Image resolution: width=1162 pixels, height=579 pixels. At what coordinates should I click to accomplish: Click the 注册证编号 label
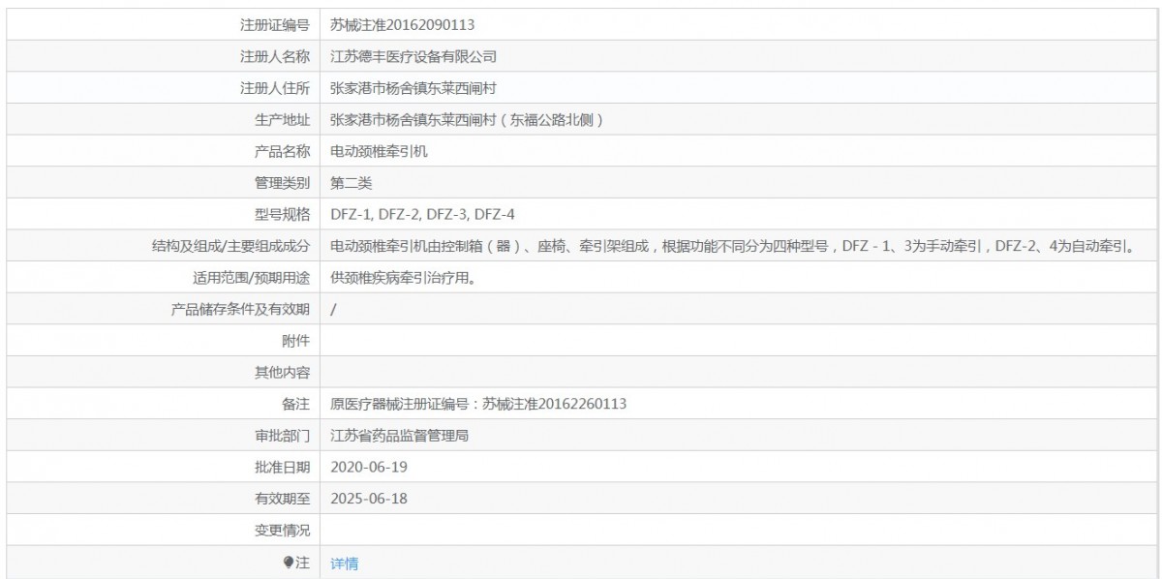(275, 24)
